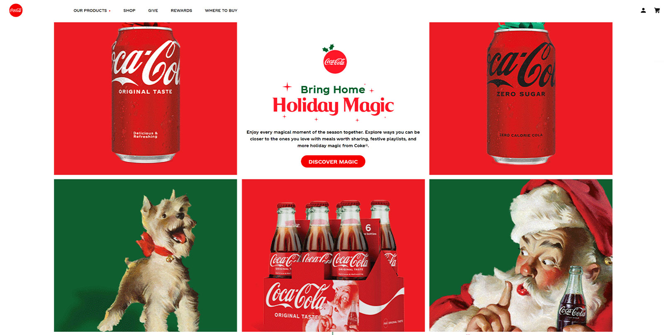Click the Our Products menu label
Screen dimensions: 664x335
[90, 10]
